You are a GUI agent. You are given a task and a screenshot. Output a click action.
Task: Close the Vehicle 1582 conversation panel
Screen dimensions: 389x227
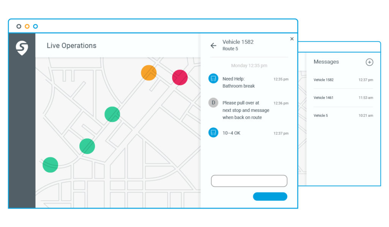pos(292,38)
